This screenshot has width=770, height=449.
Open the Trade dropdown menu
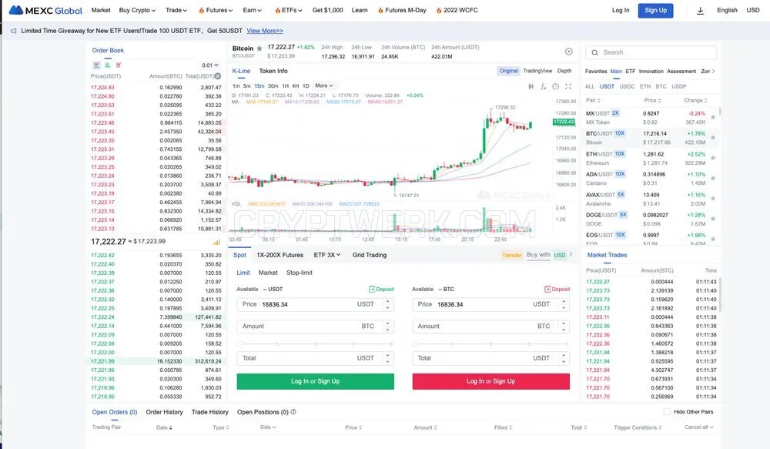coord(176,10)
